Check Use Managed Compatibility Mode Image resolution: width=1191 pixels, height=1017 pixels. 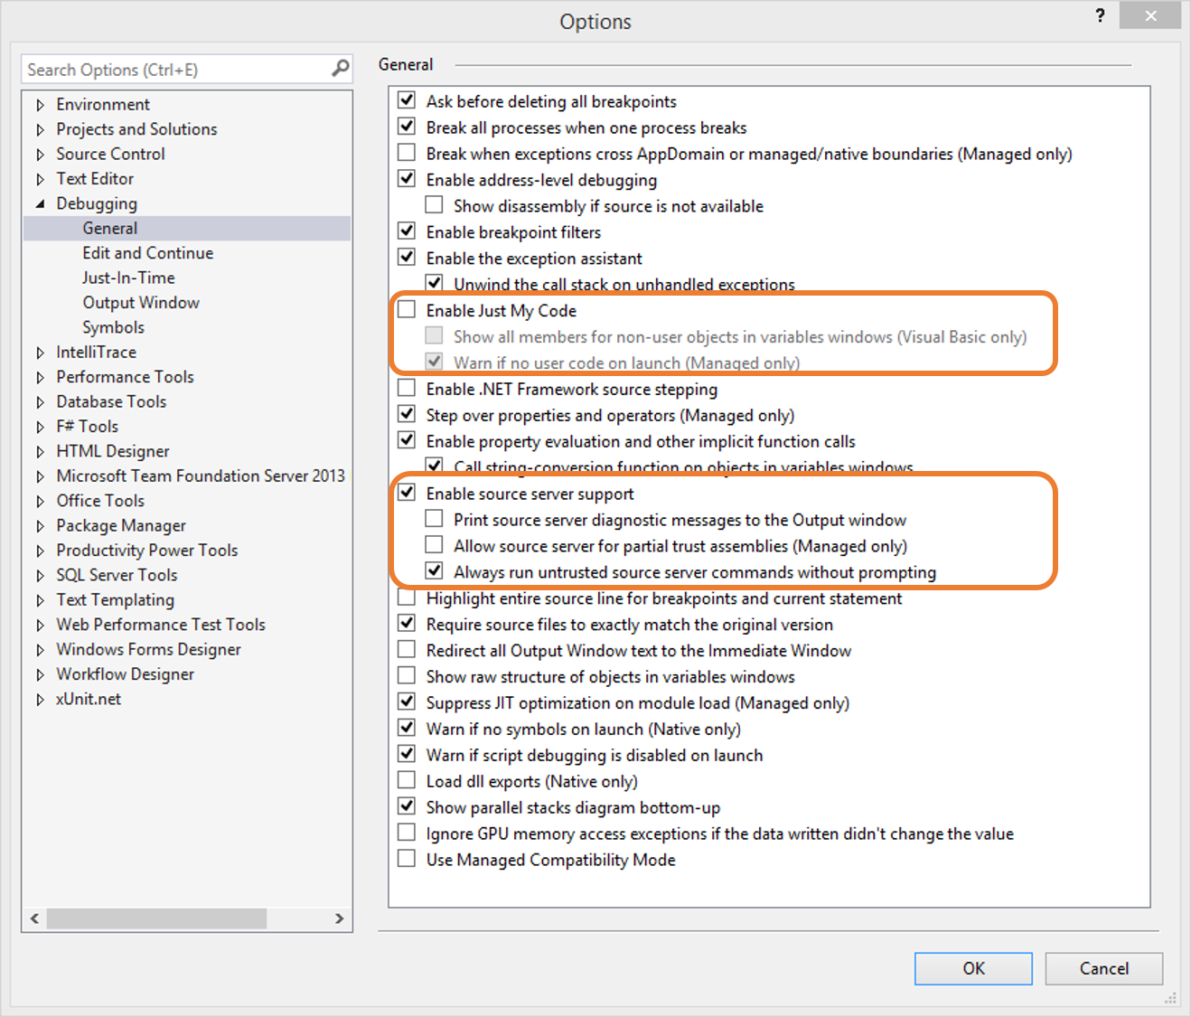coord(406,857)
